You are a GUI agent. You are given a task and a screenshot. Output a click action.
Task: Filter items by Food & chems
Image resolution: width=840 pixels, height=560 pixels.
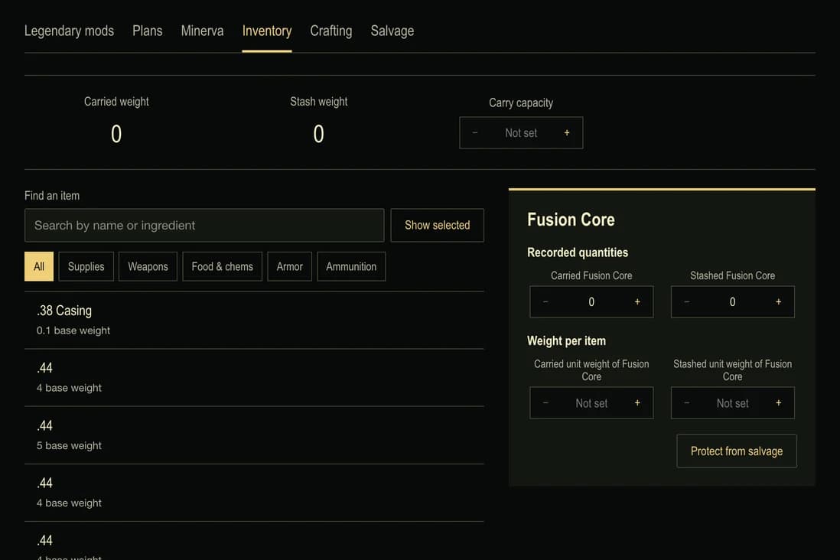point(223,266)
